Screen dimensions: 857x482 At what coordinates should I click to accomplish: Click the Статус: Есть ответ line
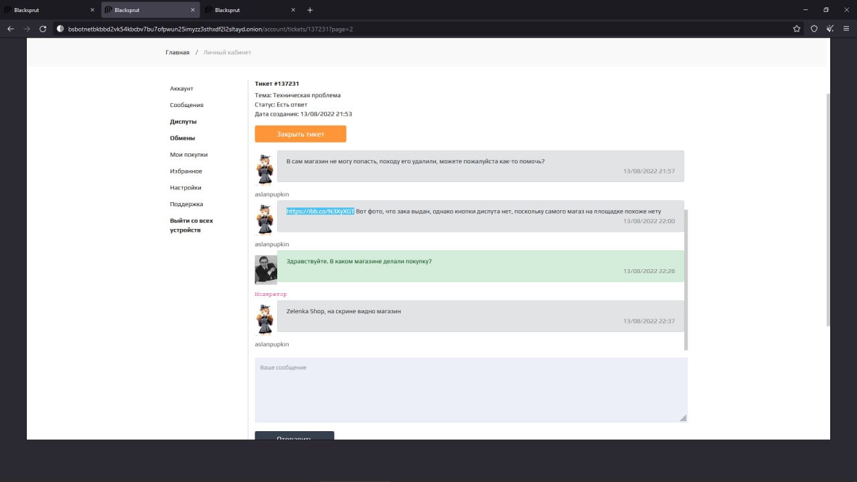click(281, 104)
